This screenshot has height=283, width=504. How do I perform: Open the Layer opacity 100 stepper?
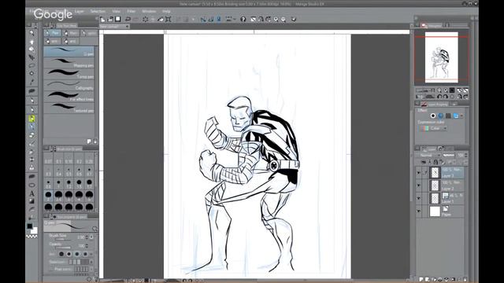point(466,156)
